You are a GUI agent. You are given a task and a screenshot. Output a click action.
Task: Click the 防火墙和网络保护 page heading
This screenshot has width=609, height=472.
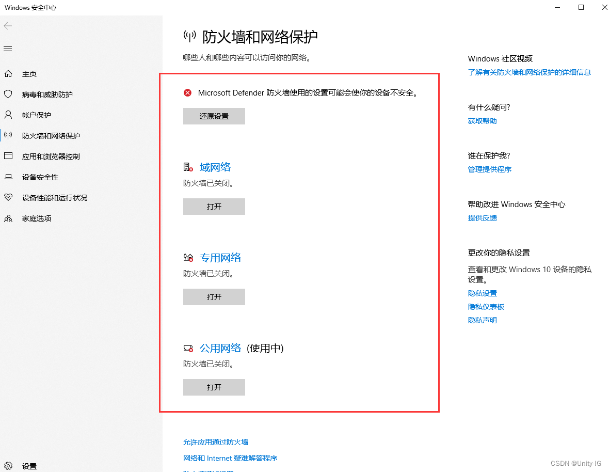tap(260, 37)
